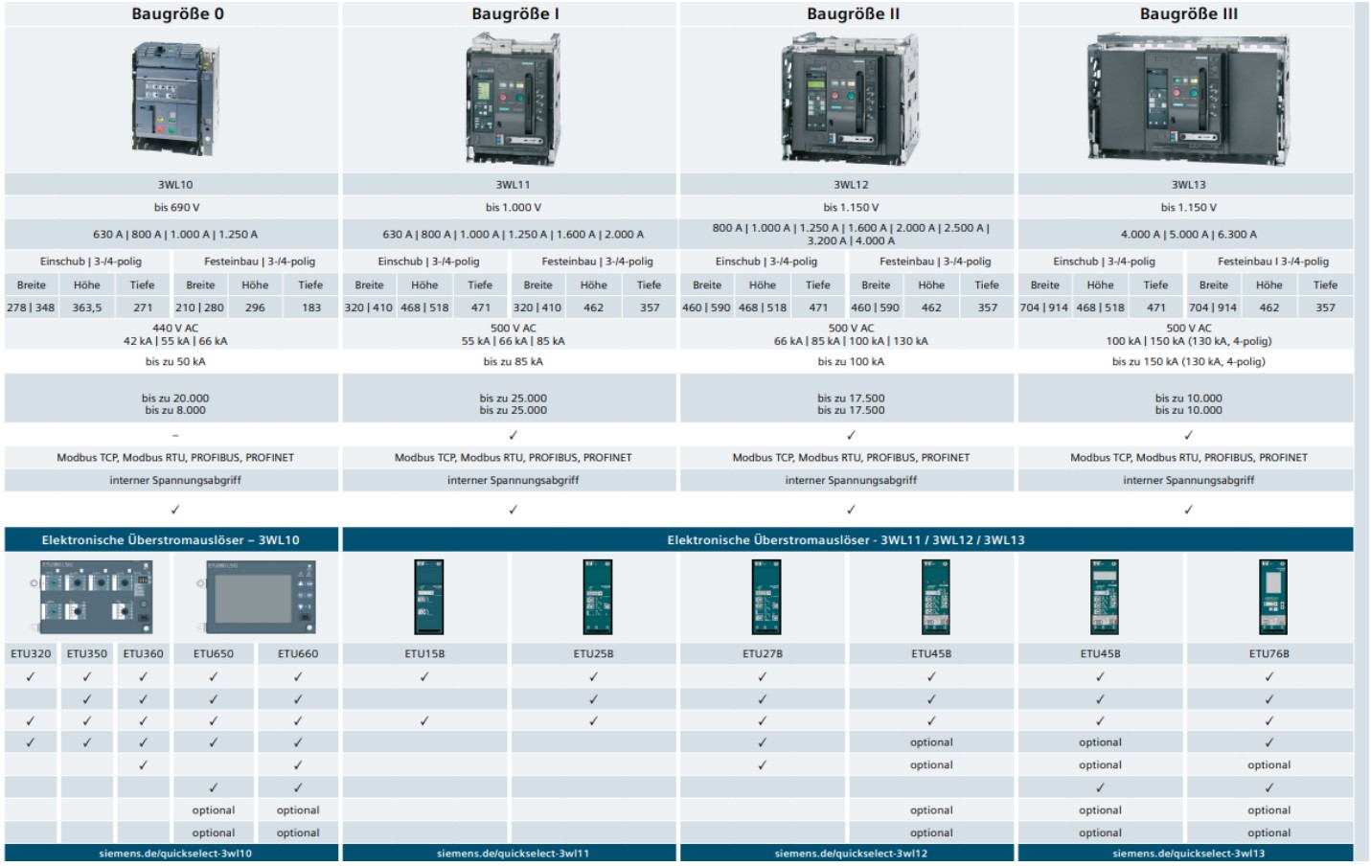
Task: Select the 'ETU660' label
Action: point(298,654)
